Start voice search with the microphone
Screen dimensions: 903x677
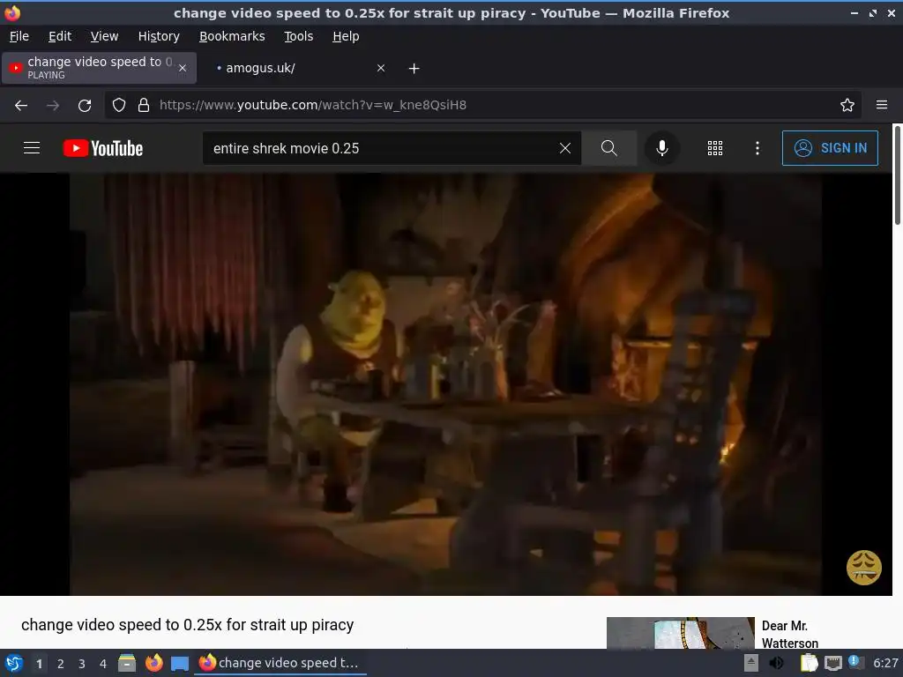661,148
